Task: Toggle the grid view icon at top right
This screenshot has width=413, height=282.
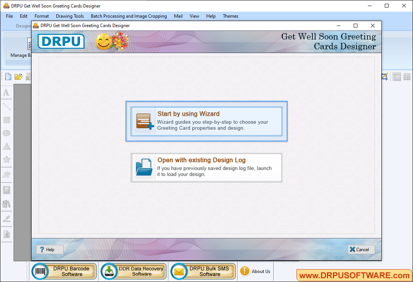Action: [x=407, y=77]
